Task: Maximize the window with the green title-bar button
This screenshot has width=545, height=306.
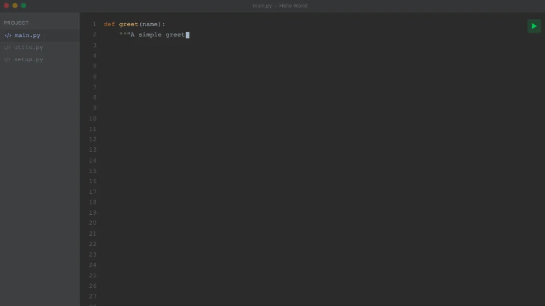Action: [23, 6]
